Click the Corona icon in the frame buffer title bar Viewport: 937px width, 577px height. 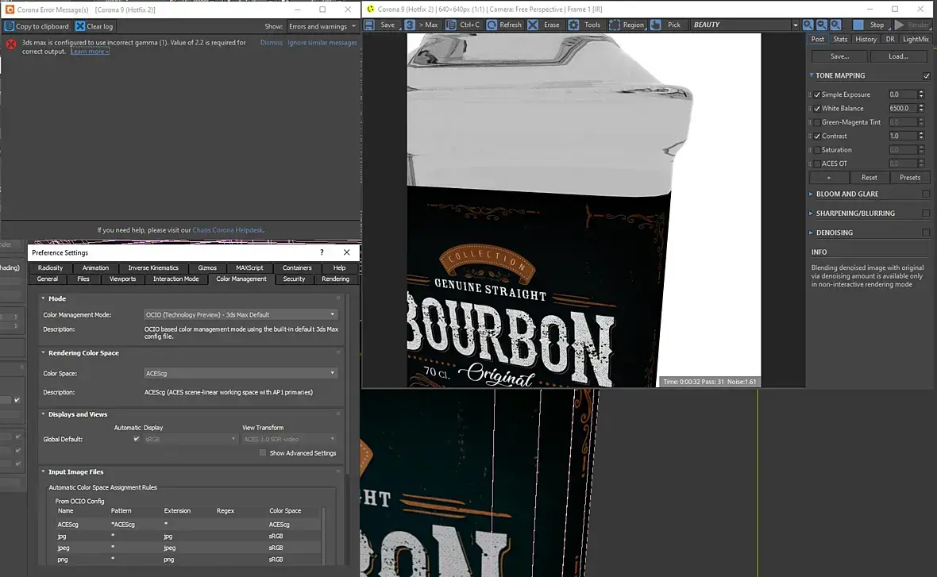click(x=371, y=9)
